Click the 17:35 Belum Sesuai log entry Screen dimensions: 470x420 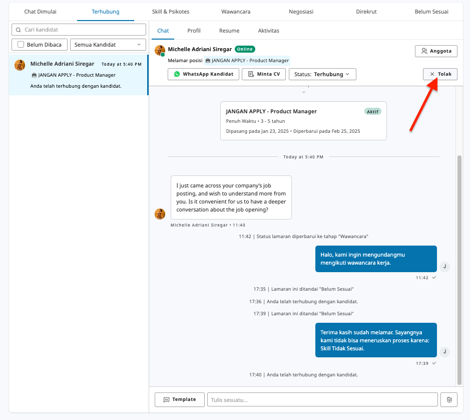pos(303,289)
